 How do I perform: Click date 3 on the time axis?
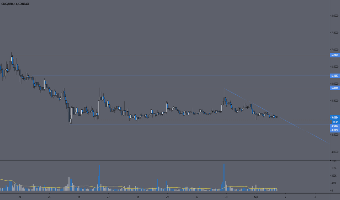(x=315, y=197)
